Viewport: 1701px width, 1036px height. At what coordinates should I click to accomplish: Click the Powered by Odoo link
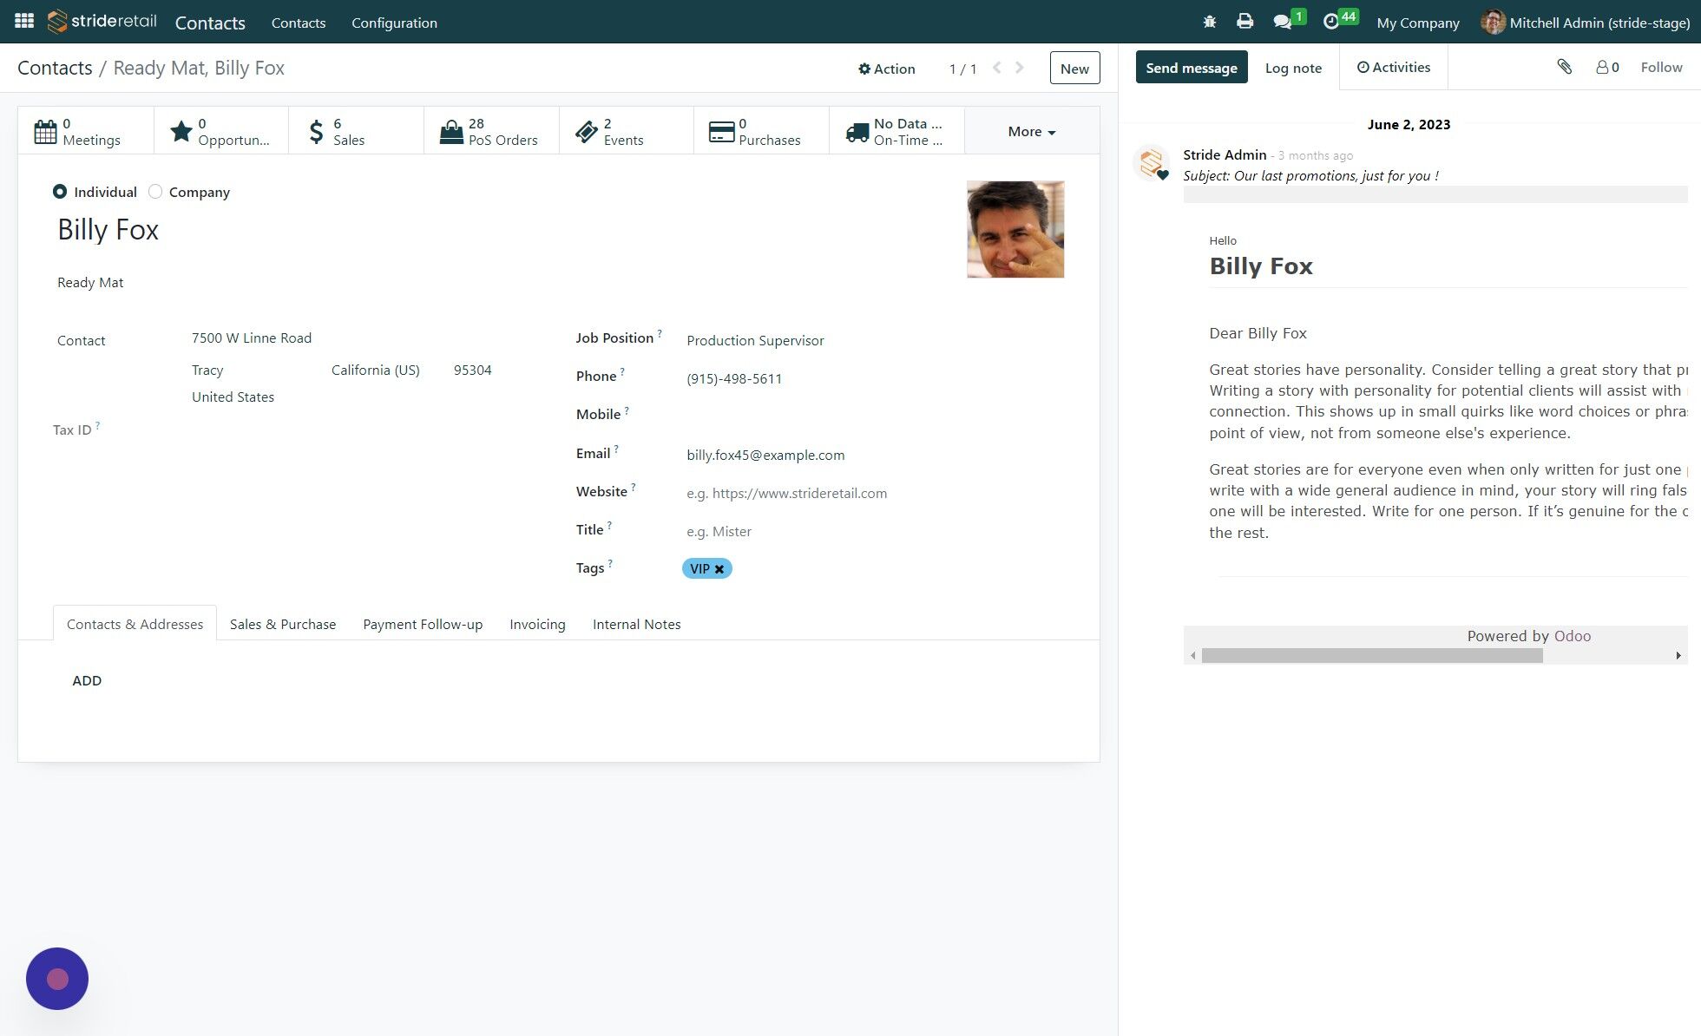(x=1572, y=635)
